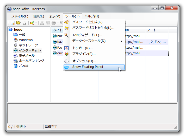Click the Add entry key icon
This screenshot has width=185, height=137.
tap(32, 23)
